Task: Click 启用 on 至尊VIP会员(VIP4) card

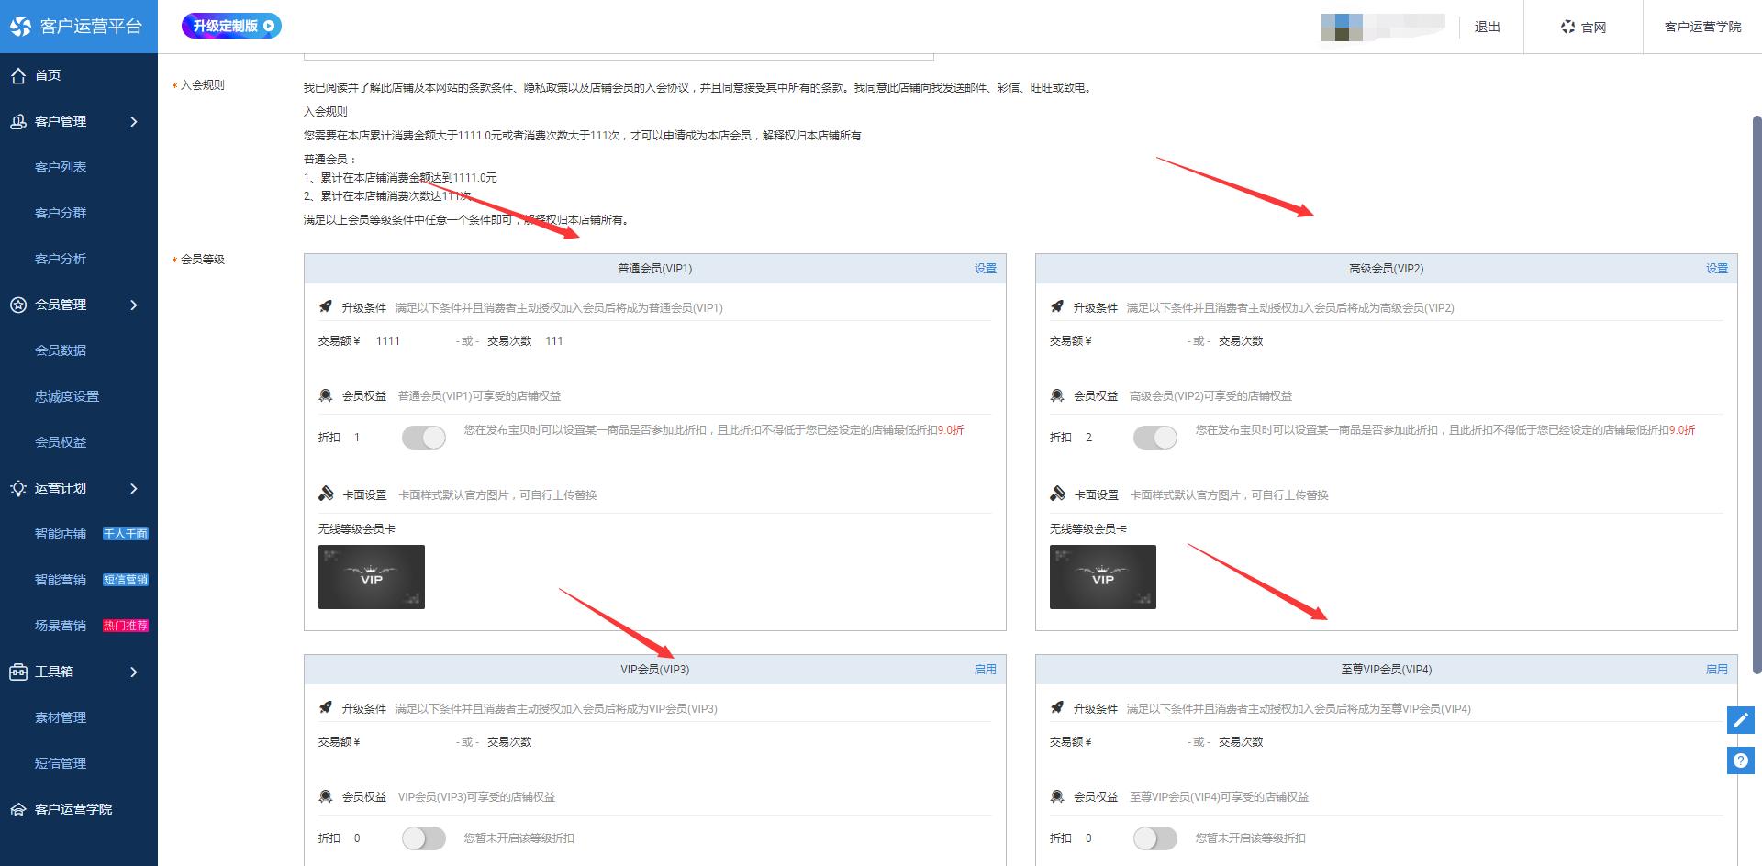Action: point(1717,670)
